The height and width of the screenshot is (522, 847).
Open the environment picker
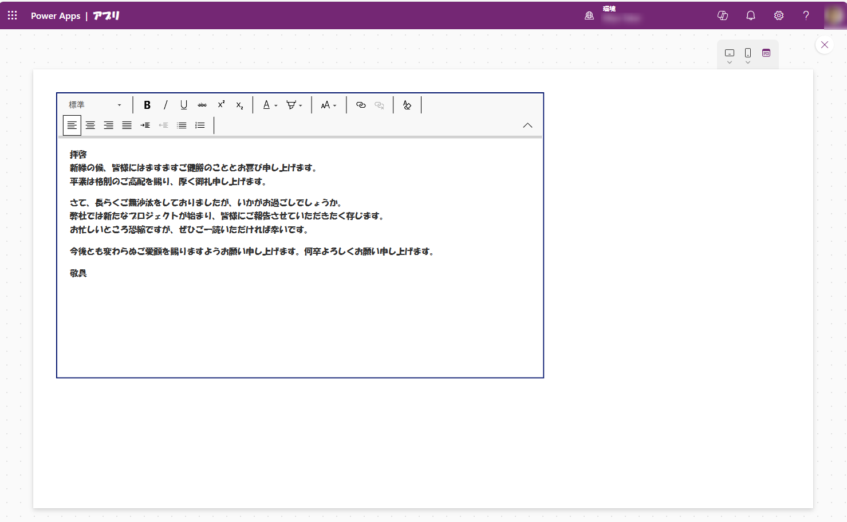point(613,15)
